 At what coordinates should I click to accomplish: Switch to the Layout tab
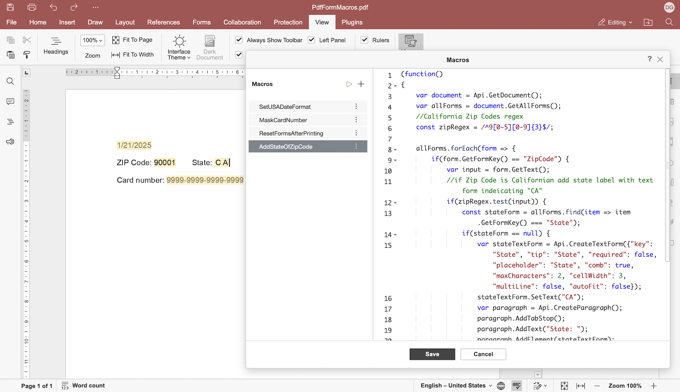coord(125,22)
